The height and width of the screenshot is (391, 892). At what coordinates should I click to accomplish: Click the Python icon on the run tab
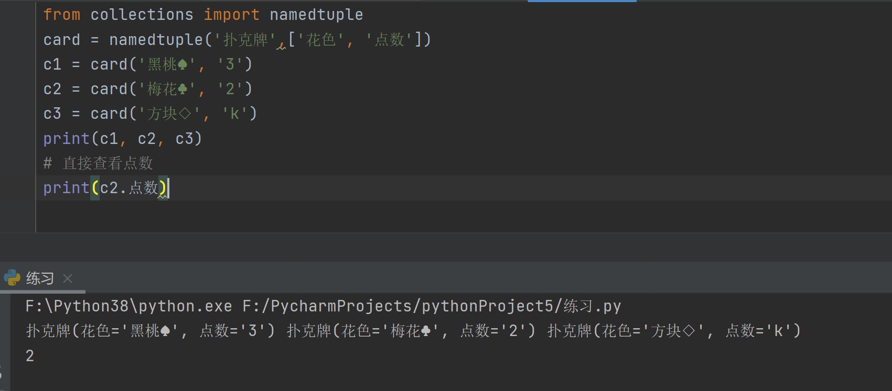click(12, 278)
